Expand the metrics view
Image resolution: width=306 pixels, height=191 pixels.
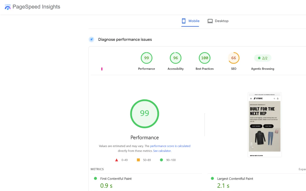(x=302, y=169)
